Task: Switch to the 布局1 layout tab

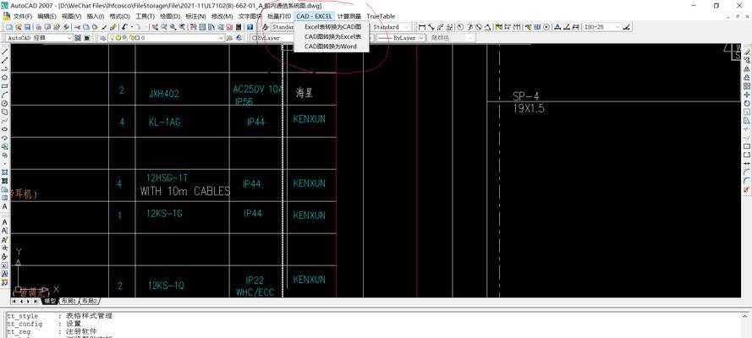Action: coord(69,301)
